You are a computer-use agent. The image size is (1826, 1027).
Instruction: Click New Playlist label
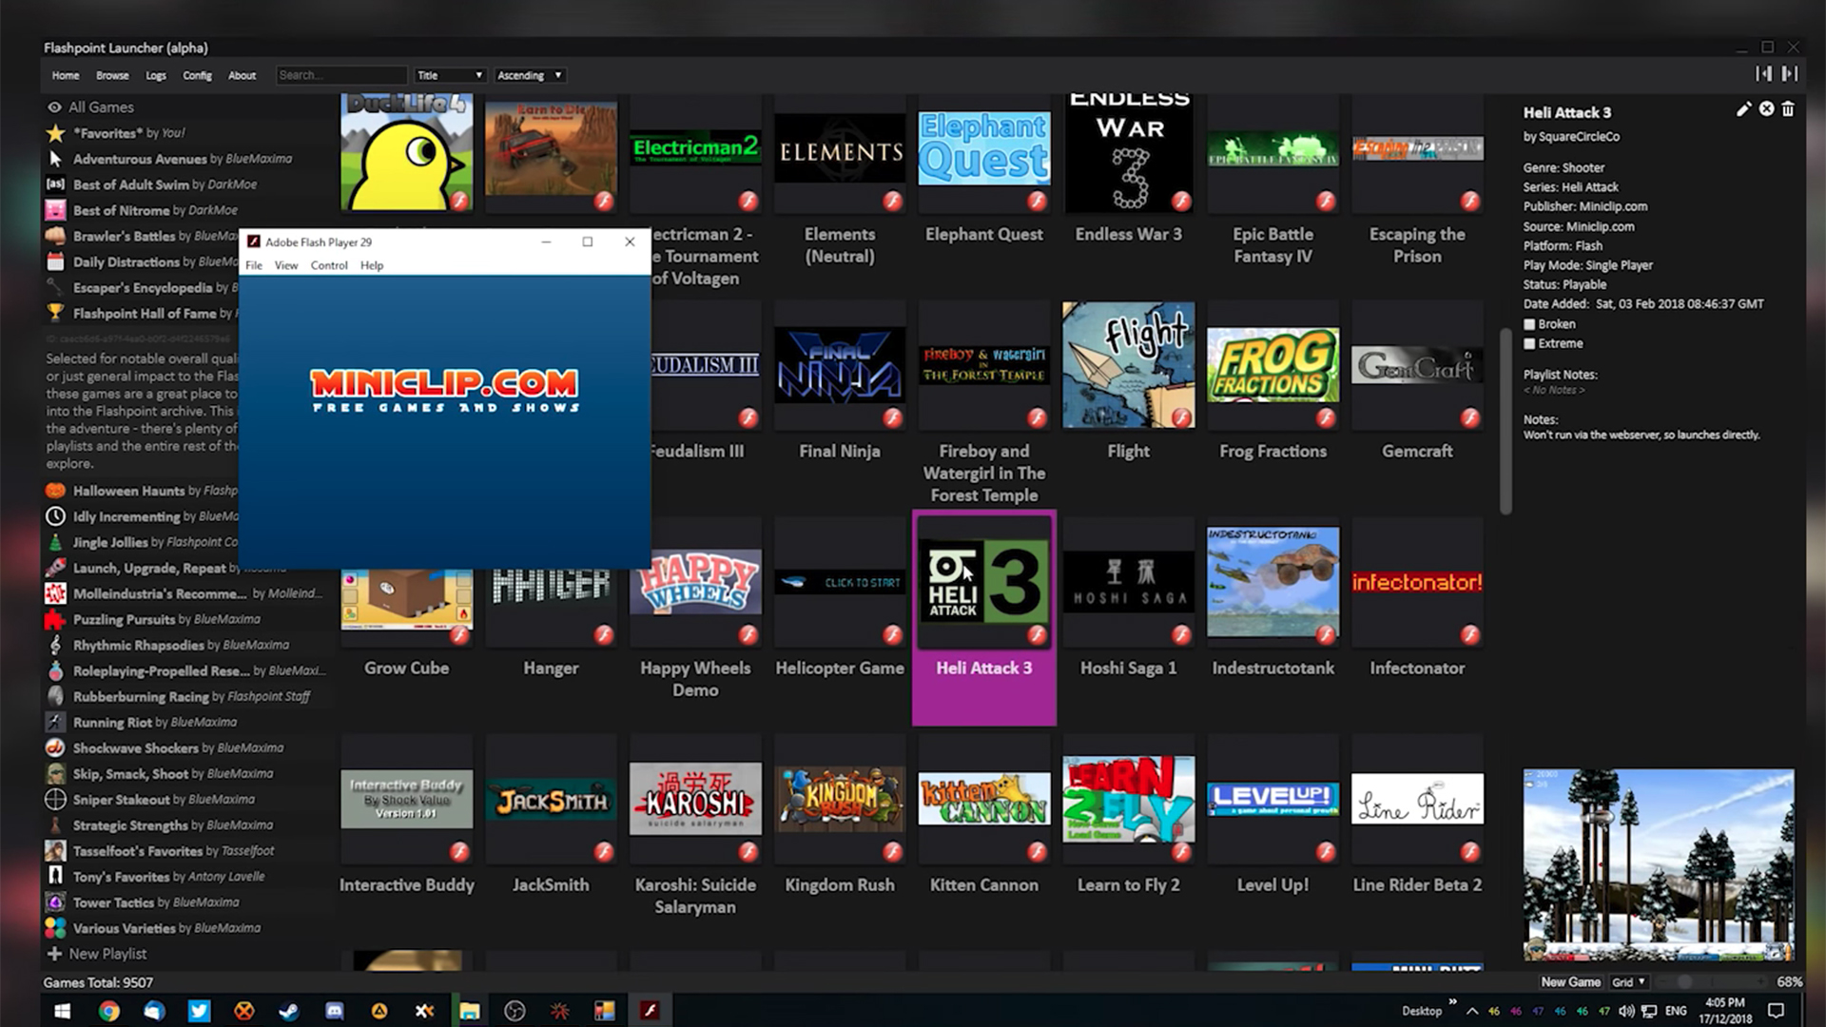click(x=107, y=954)
